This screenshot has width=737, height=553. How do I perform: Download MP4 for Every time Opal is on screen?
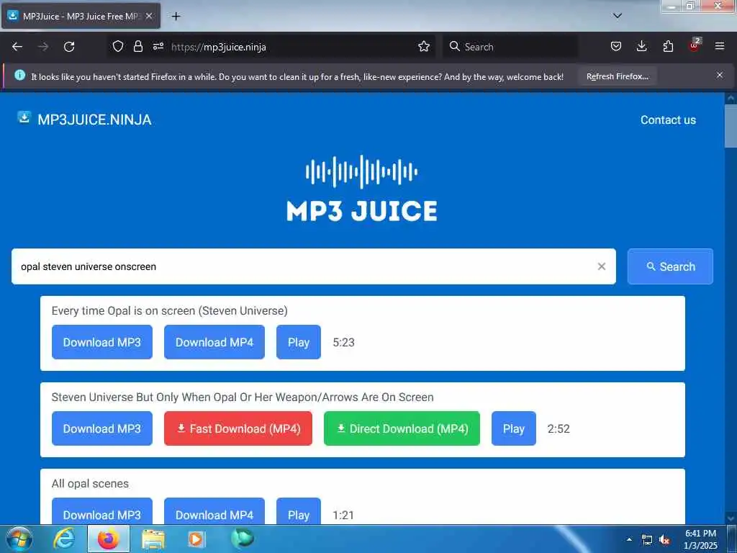[x=214, y=342]
